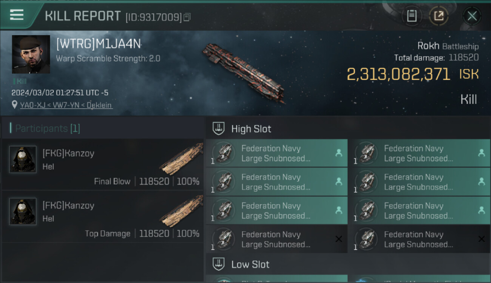Select Kanzoy's Top Damage portrait
491x283 pixels.
tap(23, 212)
